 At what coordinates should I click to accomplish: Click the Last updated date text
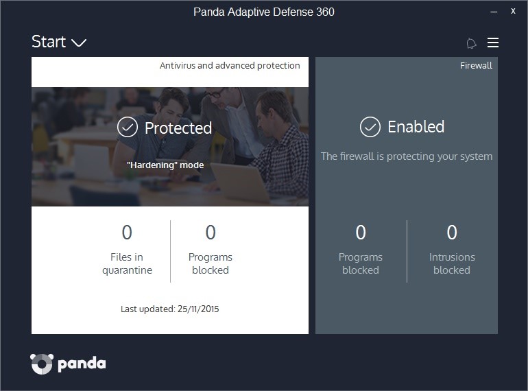point(170,309)
